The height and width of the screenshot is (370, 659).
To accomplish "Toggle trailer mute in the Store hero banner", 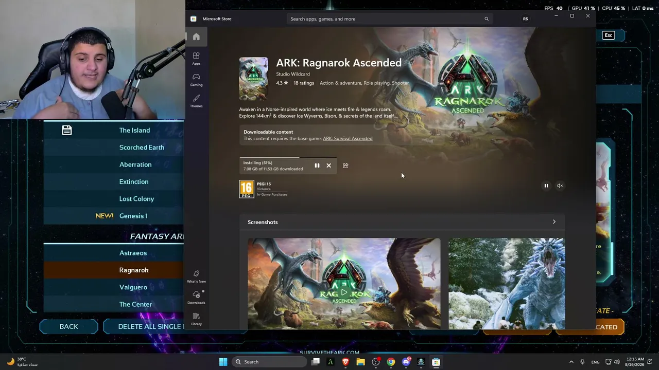I will tap(560, 186).
